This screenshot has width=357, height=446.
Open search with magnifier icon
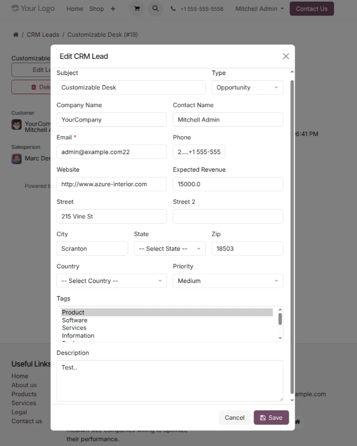155,9
